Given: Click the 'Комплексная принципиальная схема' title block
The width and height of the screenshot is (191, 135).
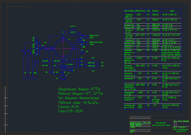Looking at the screenshot, I should point(161,124).
